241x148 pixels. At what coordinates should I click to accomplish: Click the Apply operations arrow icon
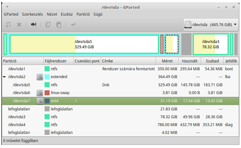pos(73,24)
